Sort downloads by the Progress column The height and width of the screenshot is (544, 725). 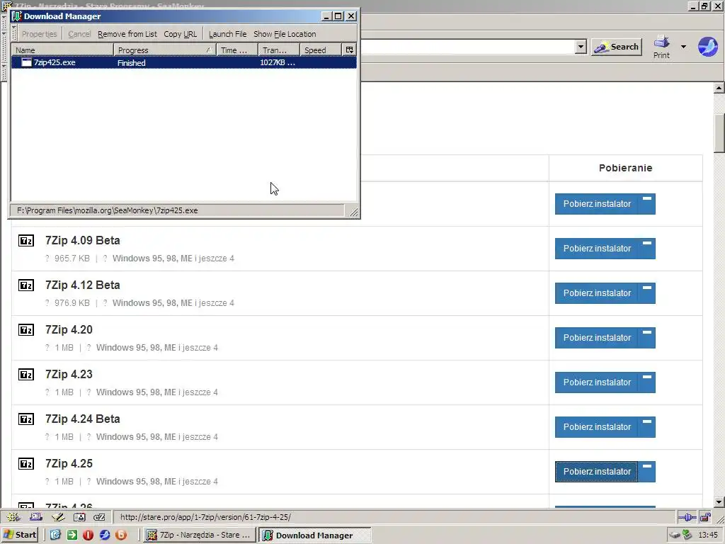click(x=164, y=50)
